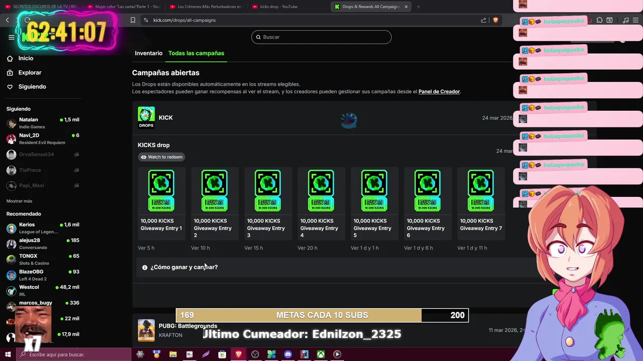Screen dimensions: 643x361
Task: Click the offline Papi_Mexi channel row
Action: coord(43,186)
